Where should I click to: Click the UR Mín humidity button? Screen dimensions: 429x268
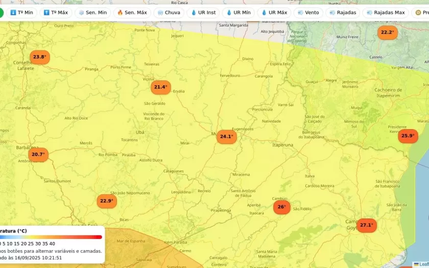tap(239, 12)
